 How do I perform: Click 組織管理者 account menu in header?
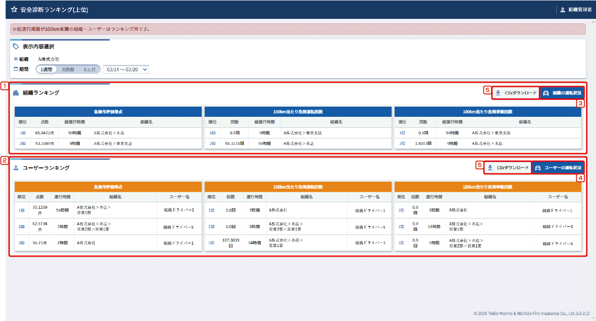pyautogui.click(x=576, y=10)
